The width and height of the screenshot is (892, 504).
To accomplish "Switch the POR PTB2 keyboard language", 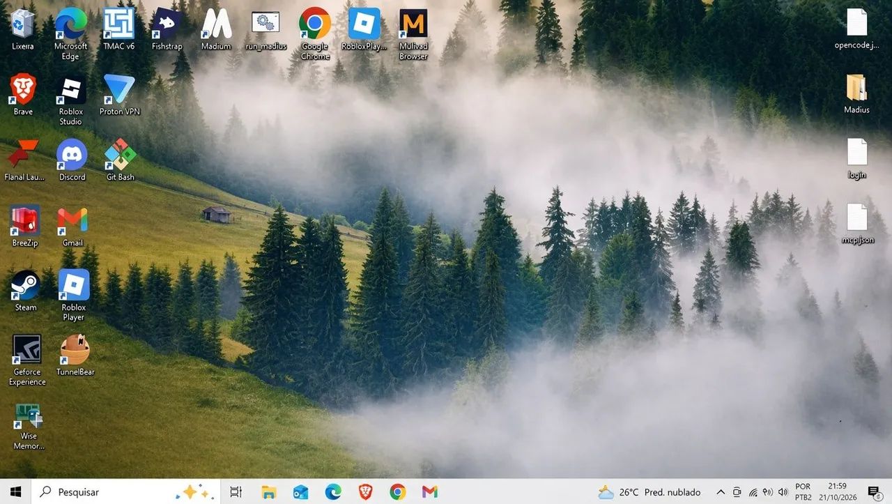I will [x=803, y=492].
